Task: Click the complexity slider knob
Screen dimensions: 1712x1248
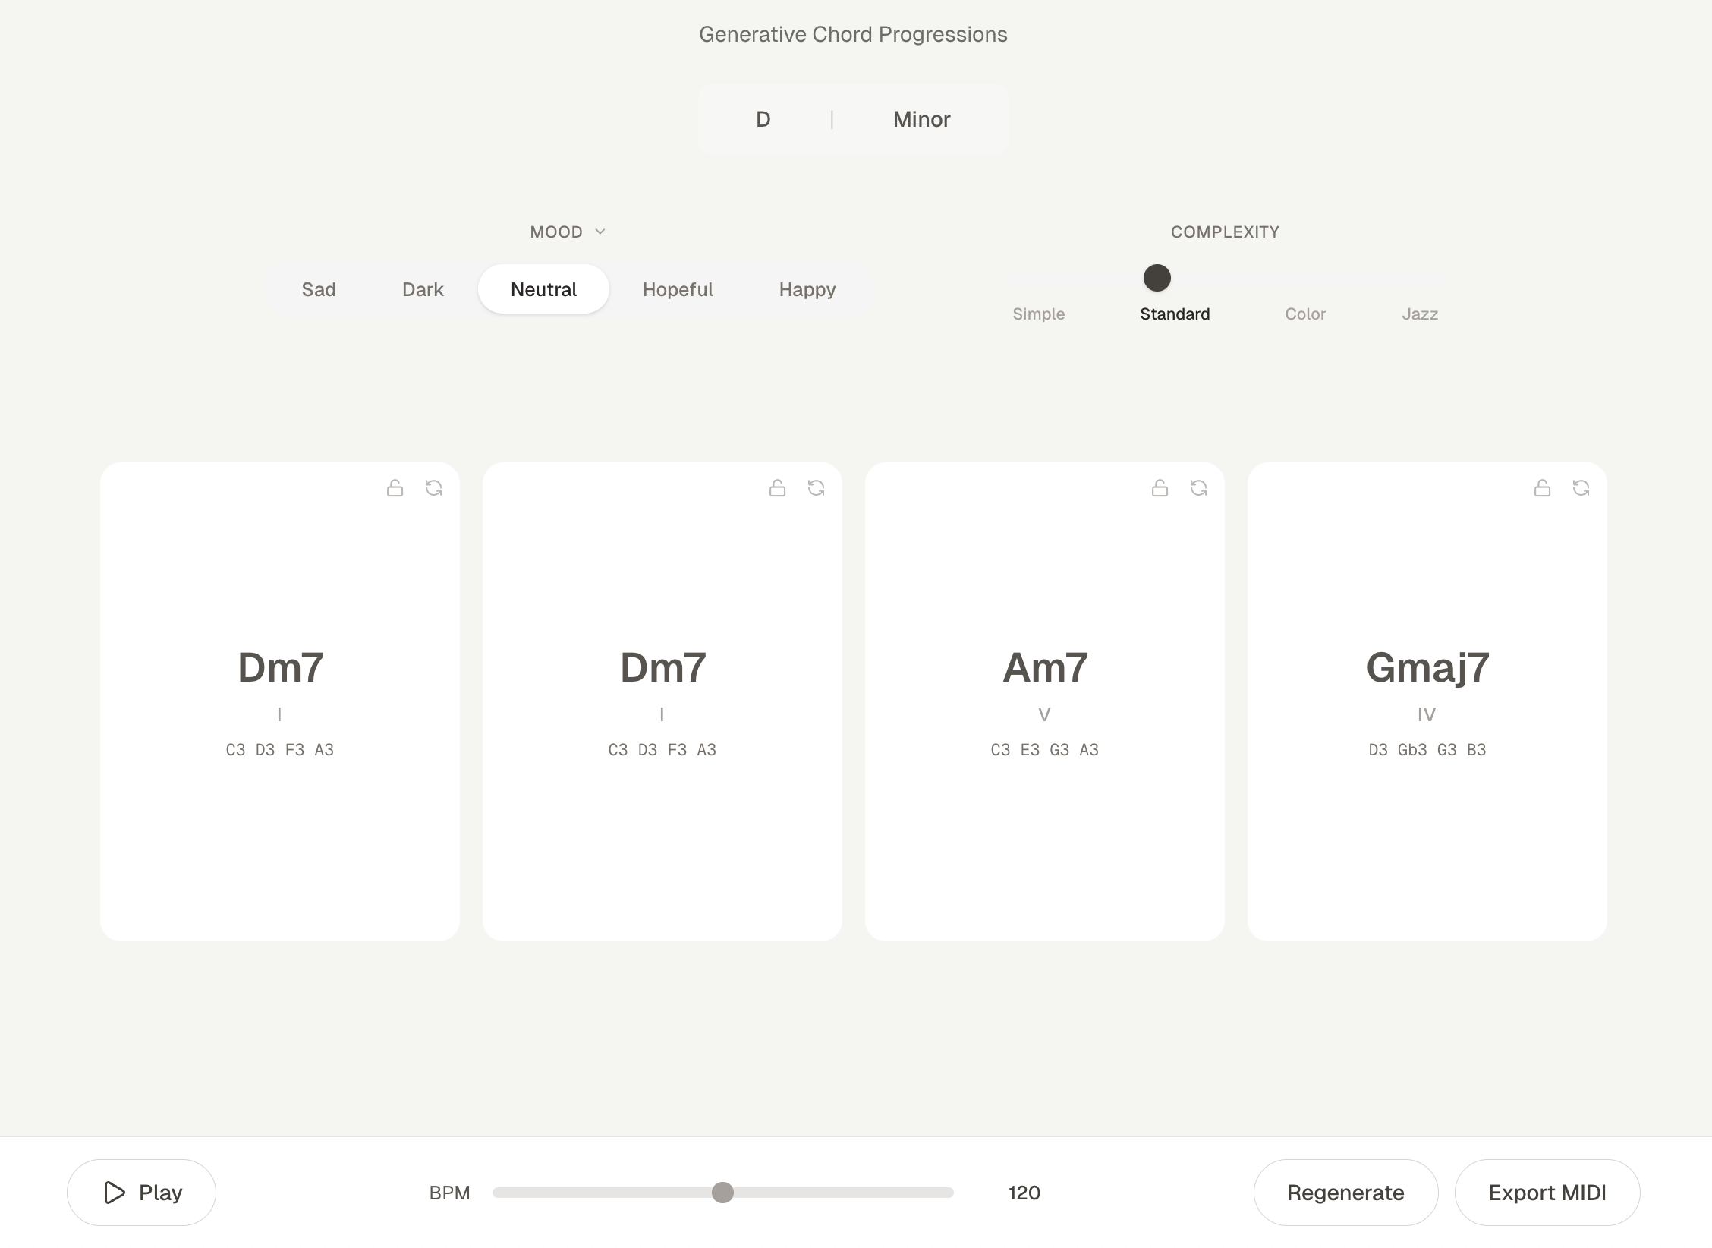Action: 1157,278
